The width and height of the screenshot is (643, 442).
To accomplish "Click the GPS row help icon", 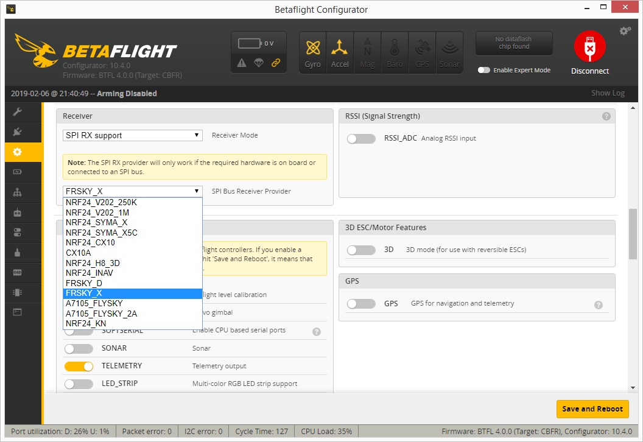I will click(x=599, y=304).
